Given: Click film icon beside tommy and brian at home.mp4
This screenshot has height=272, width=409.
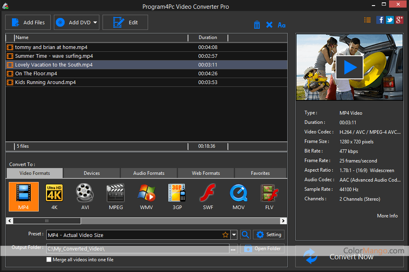Looking at the screenshot, I should point(10,47).
